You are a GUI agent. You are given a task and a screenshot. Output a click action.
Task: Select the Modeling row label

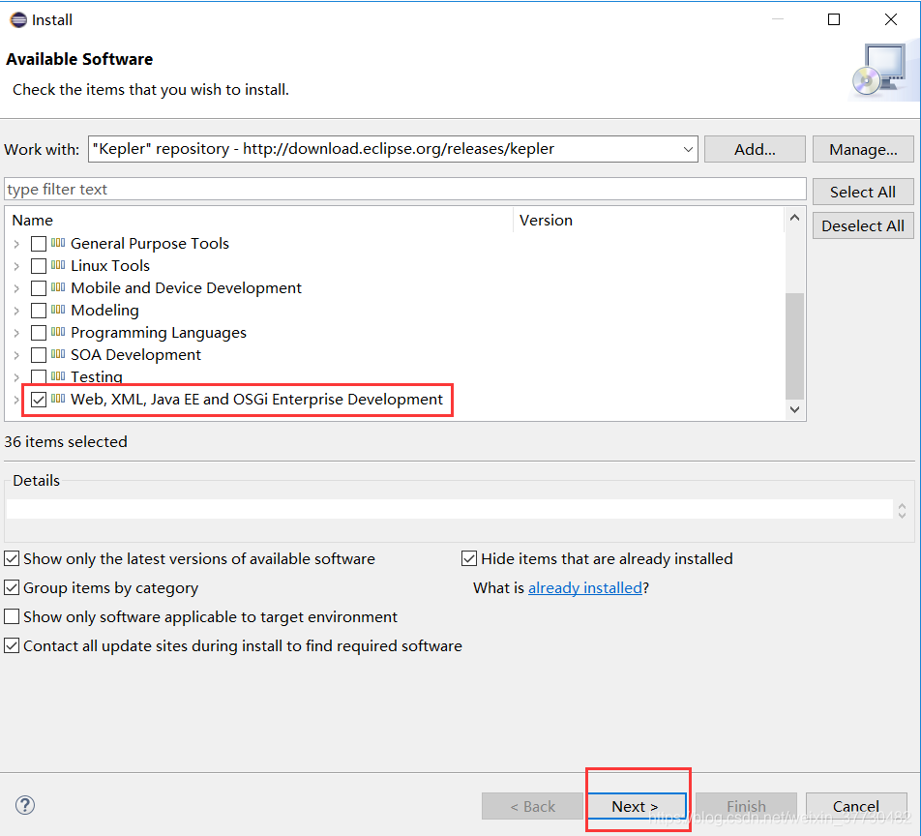(x=104, y=311)
